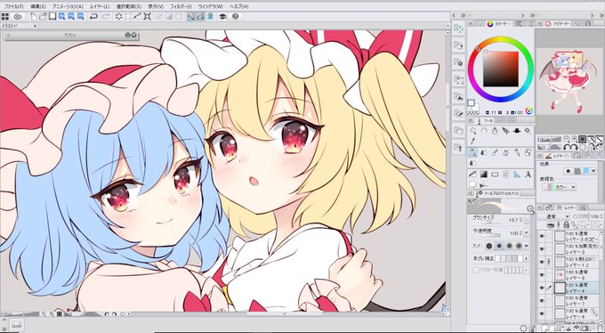Click the opacity dynamics button
605x333 pixels.
pyautogui.click(x=527, y=233)
